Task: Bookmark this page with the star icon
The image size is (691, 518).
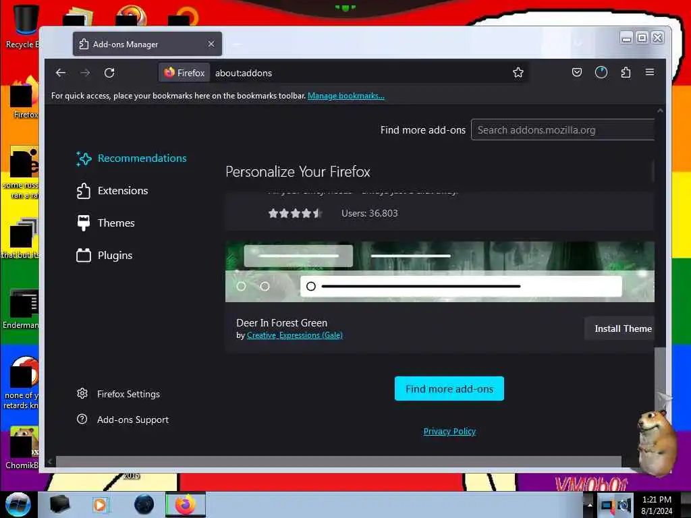Action: pyautogui.click(x=518, y=73)
